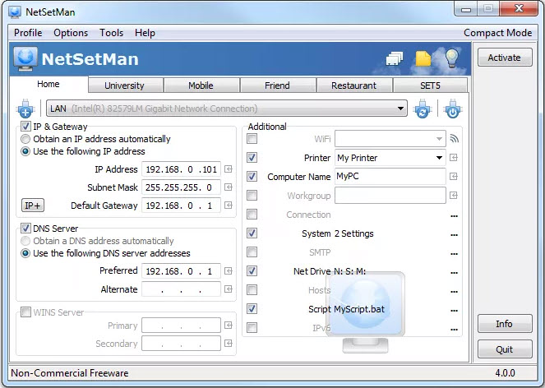Get current Alternate DNS arrow icon
545x388 pixels.
pos(229,289)
